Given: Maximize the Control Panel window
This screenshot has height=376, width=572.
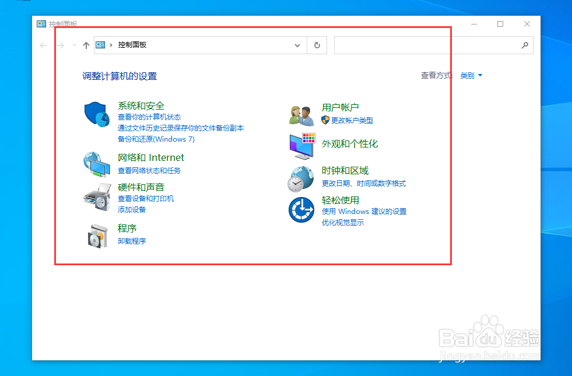Looking at the screenshot, I should (500, 24).
